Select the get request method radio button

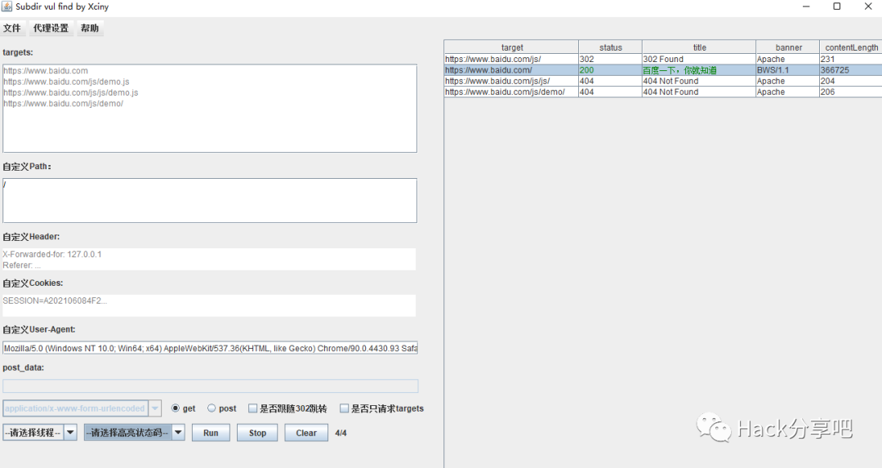pyautogui.click(x=176, y=408)
